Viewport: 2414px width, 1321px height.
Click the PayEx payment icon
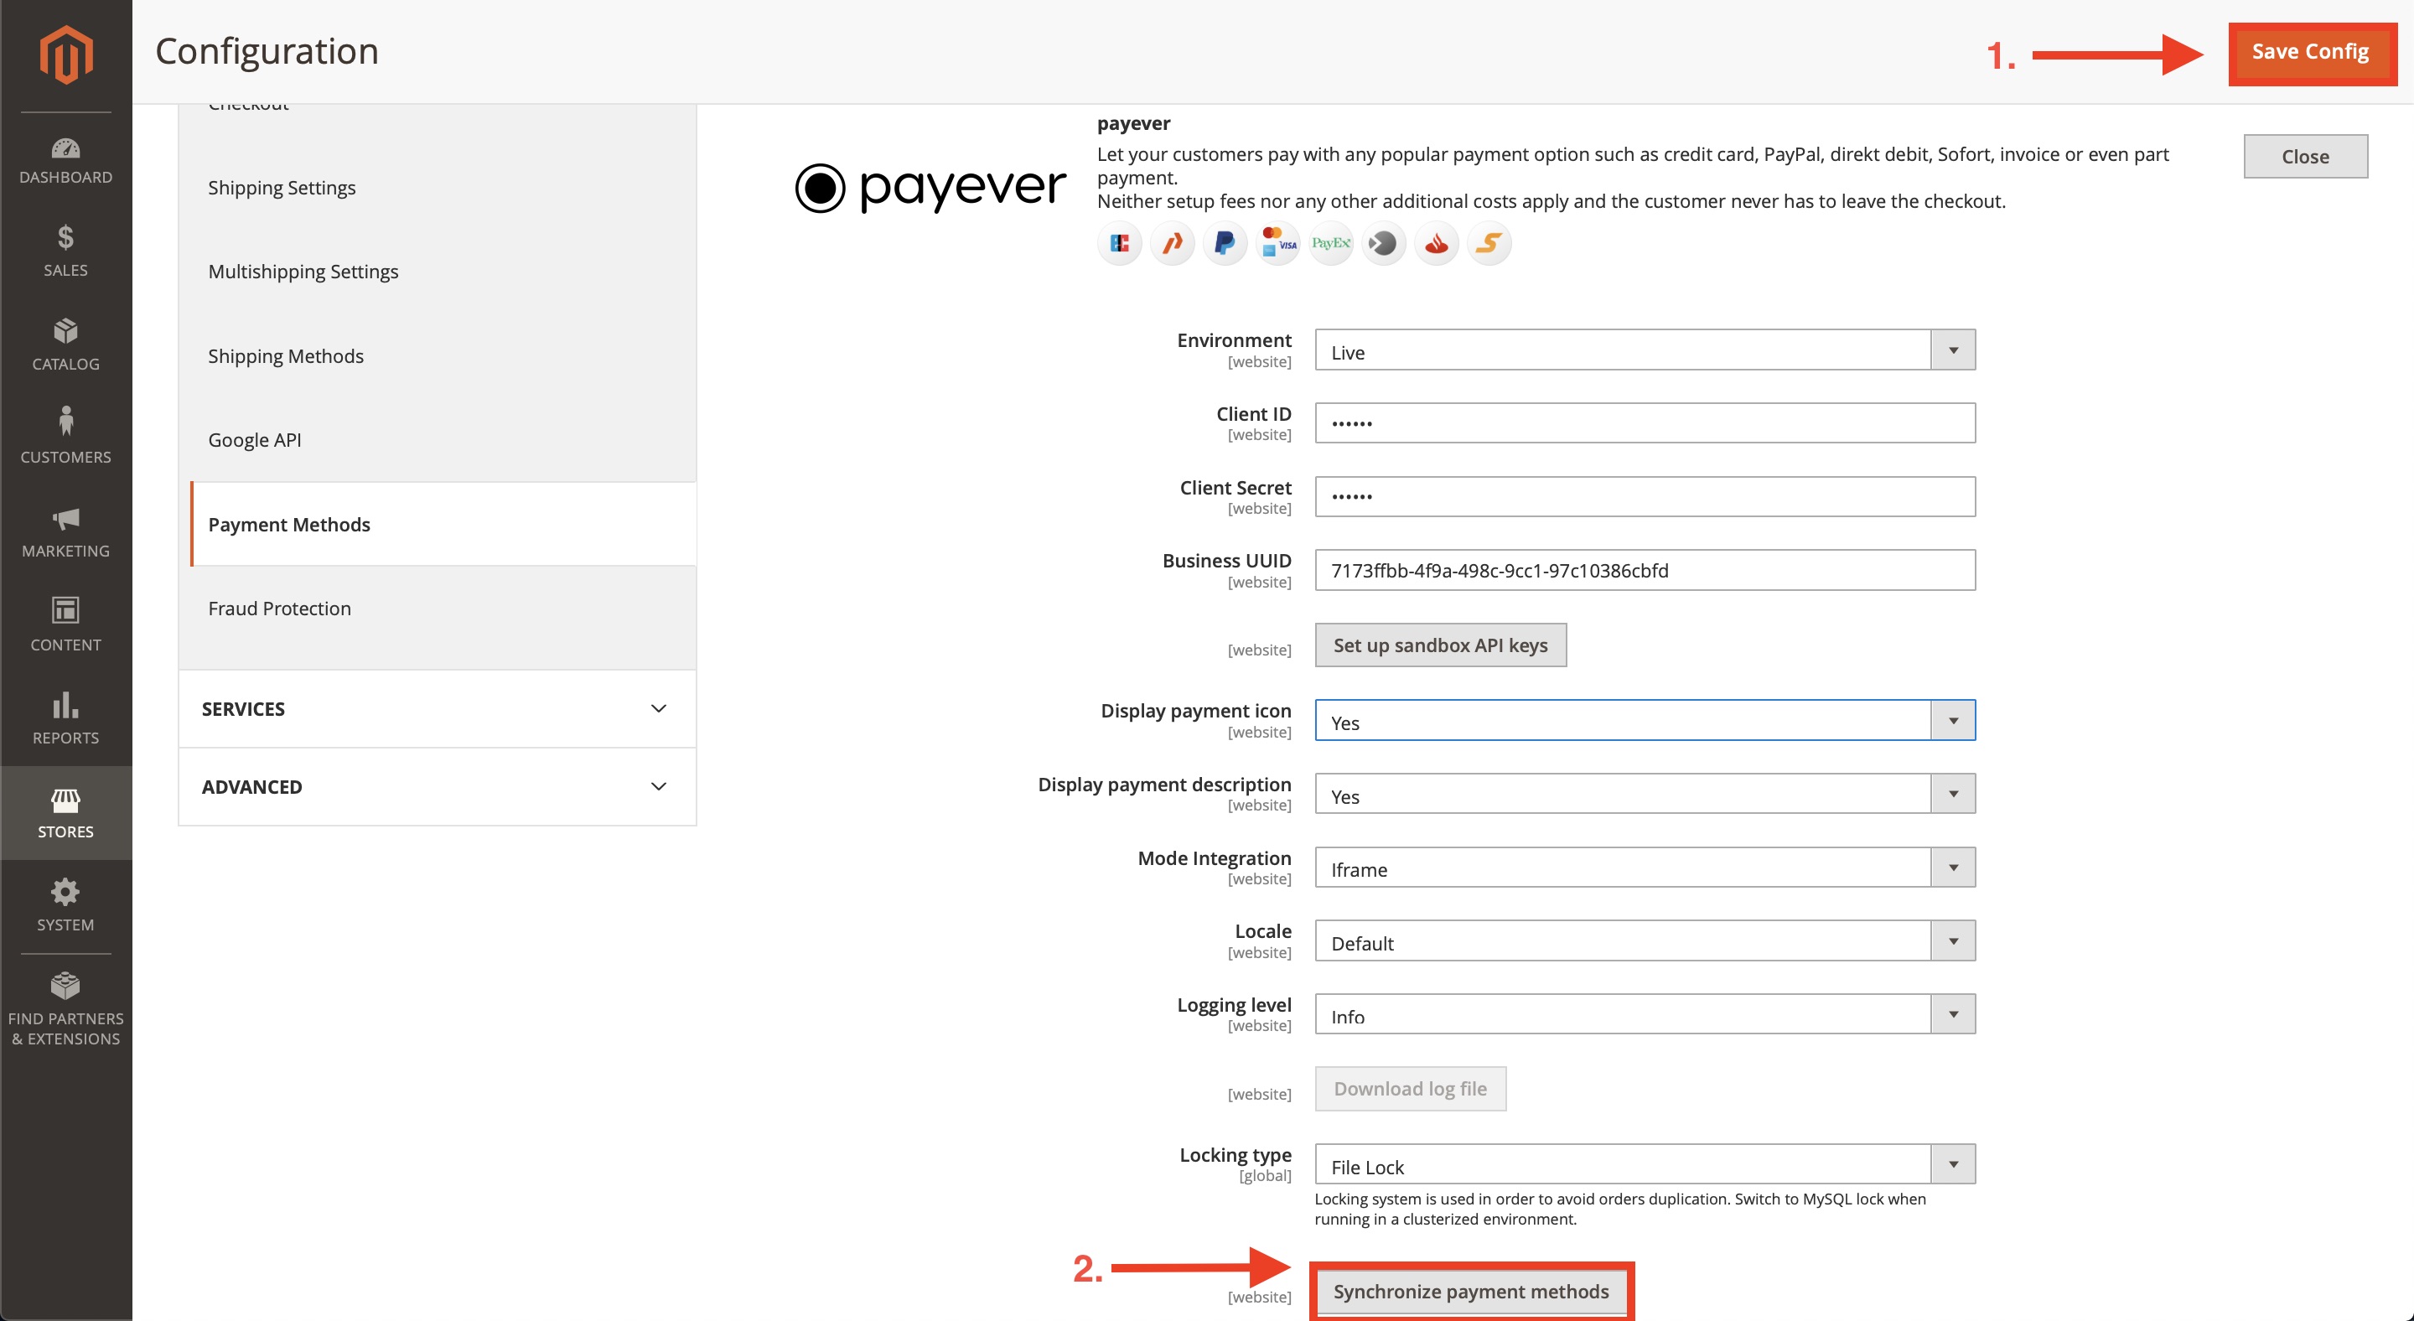1331,244
